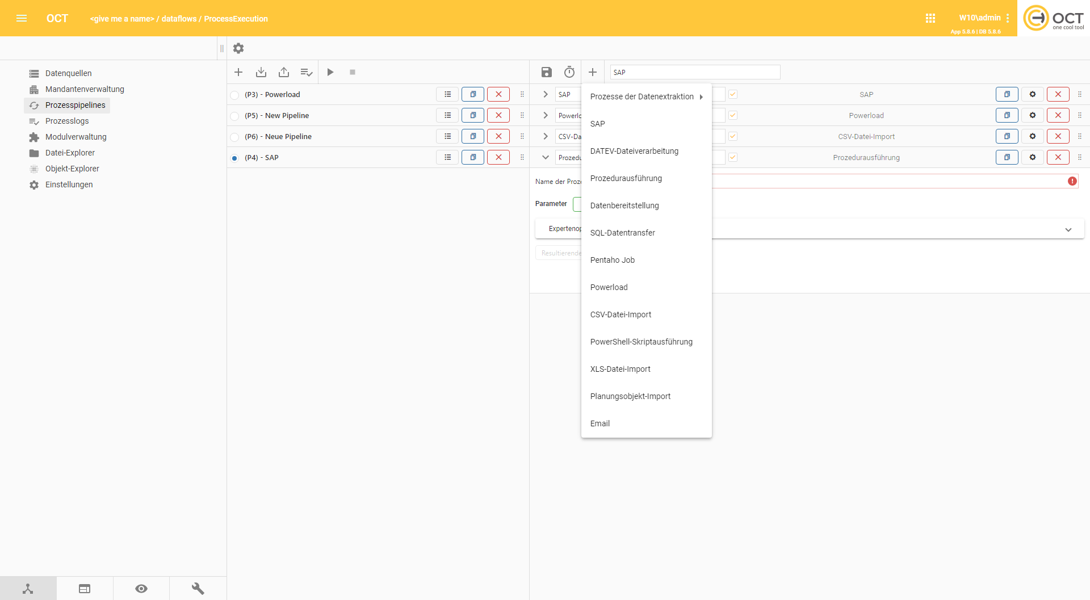The height and width of the screenshot is (600, 1090).
Task: Run pipeline with play button
Action: point(330,72)
